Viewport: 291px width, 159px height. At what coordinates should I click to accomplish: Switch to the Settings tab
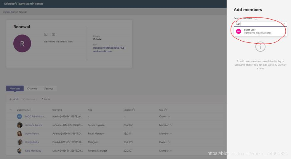49,88
